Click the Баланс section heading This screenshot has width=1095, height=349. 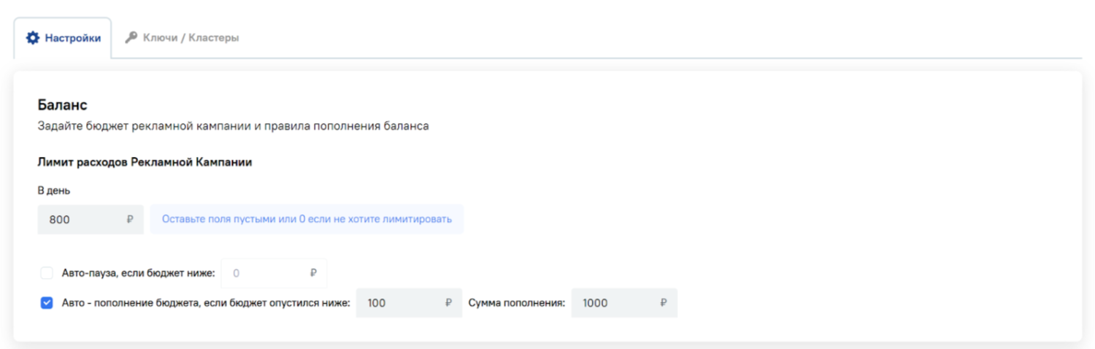[62, 106]
